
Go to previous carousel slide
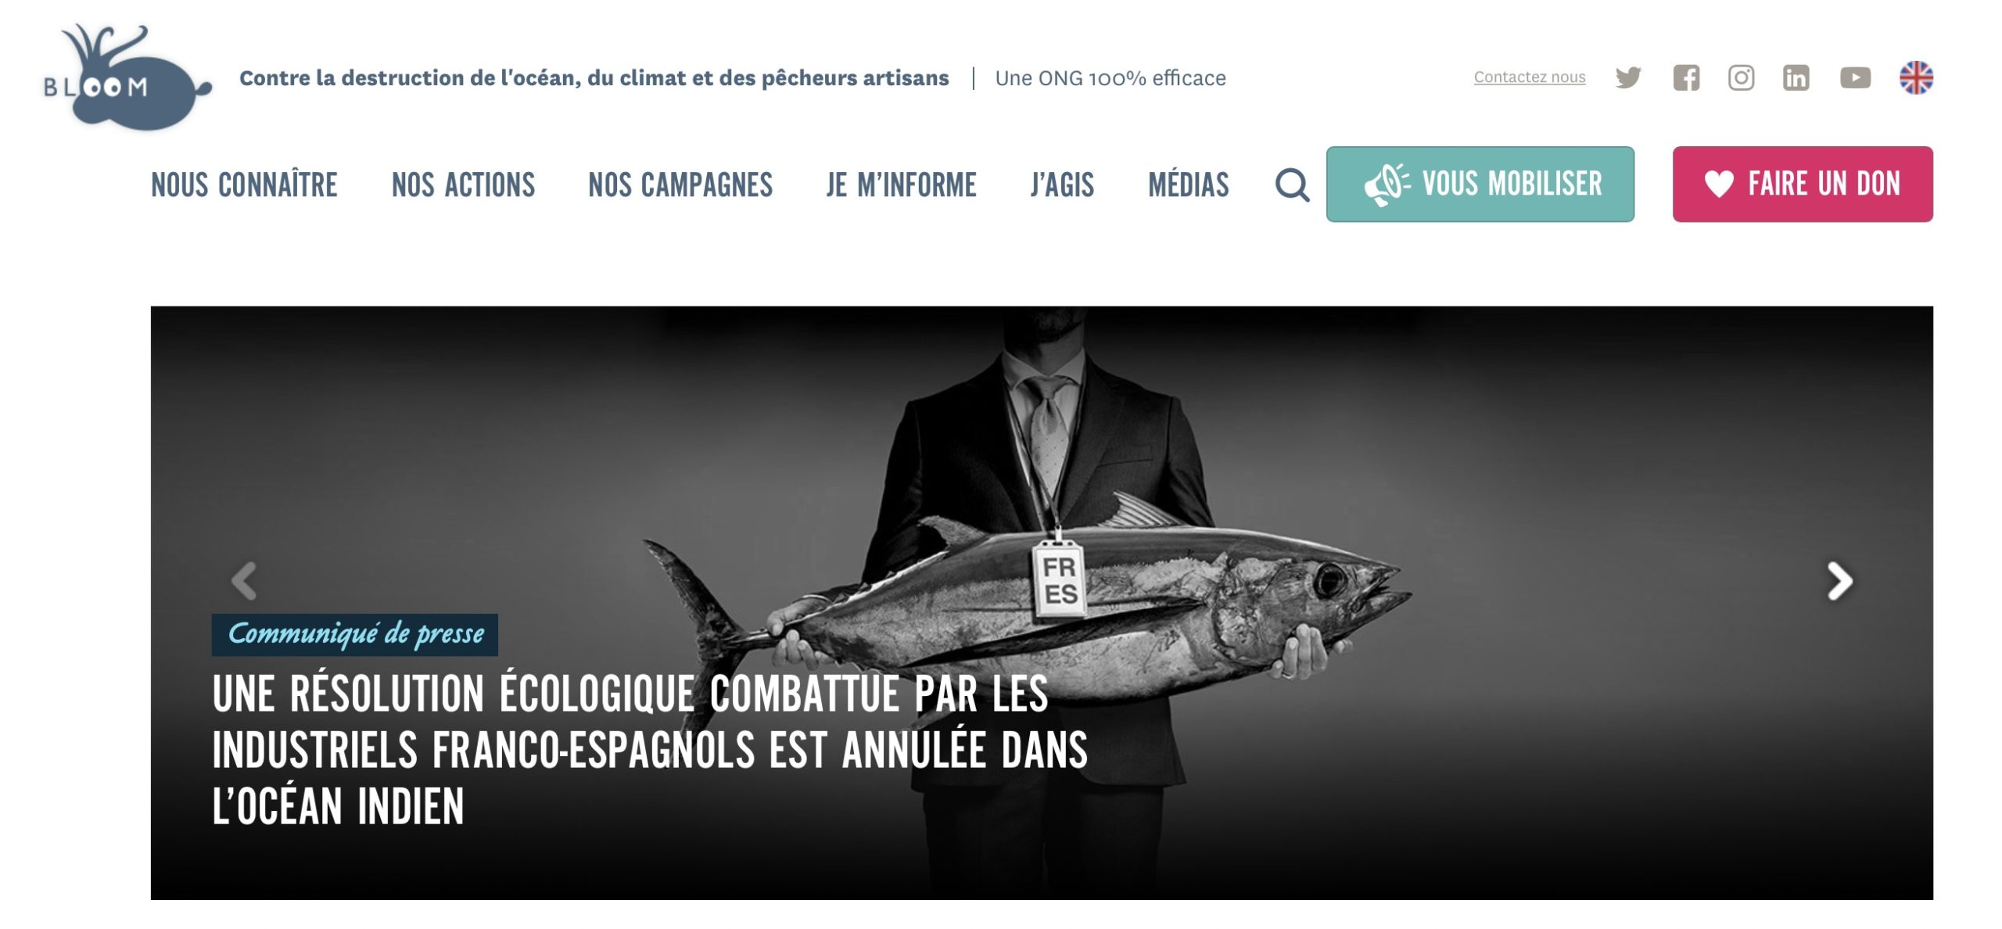tap(244, 581)
